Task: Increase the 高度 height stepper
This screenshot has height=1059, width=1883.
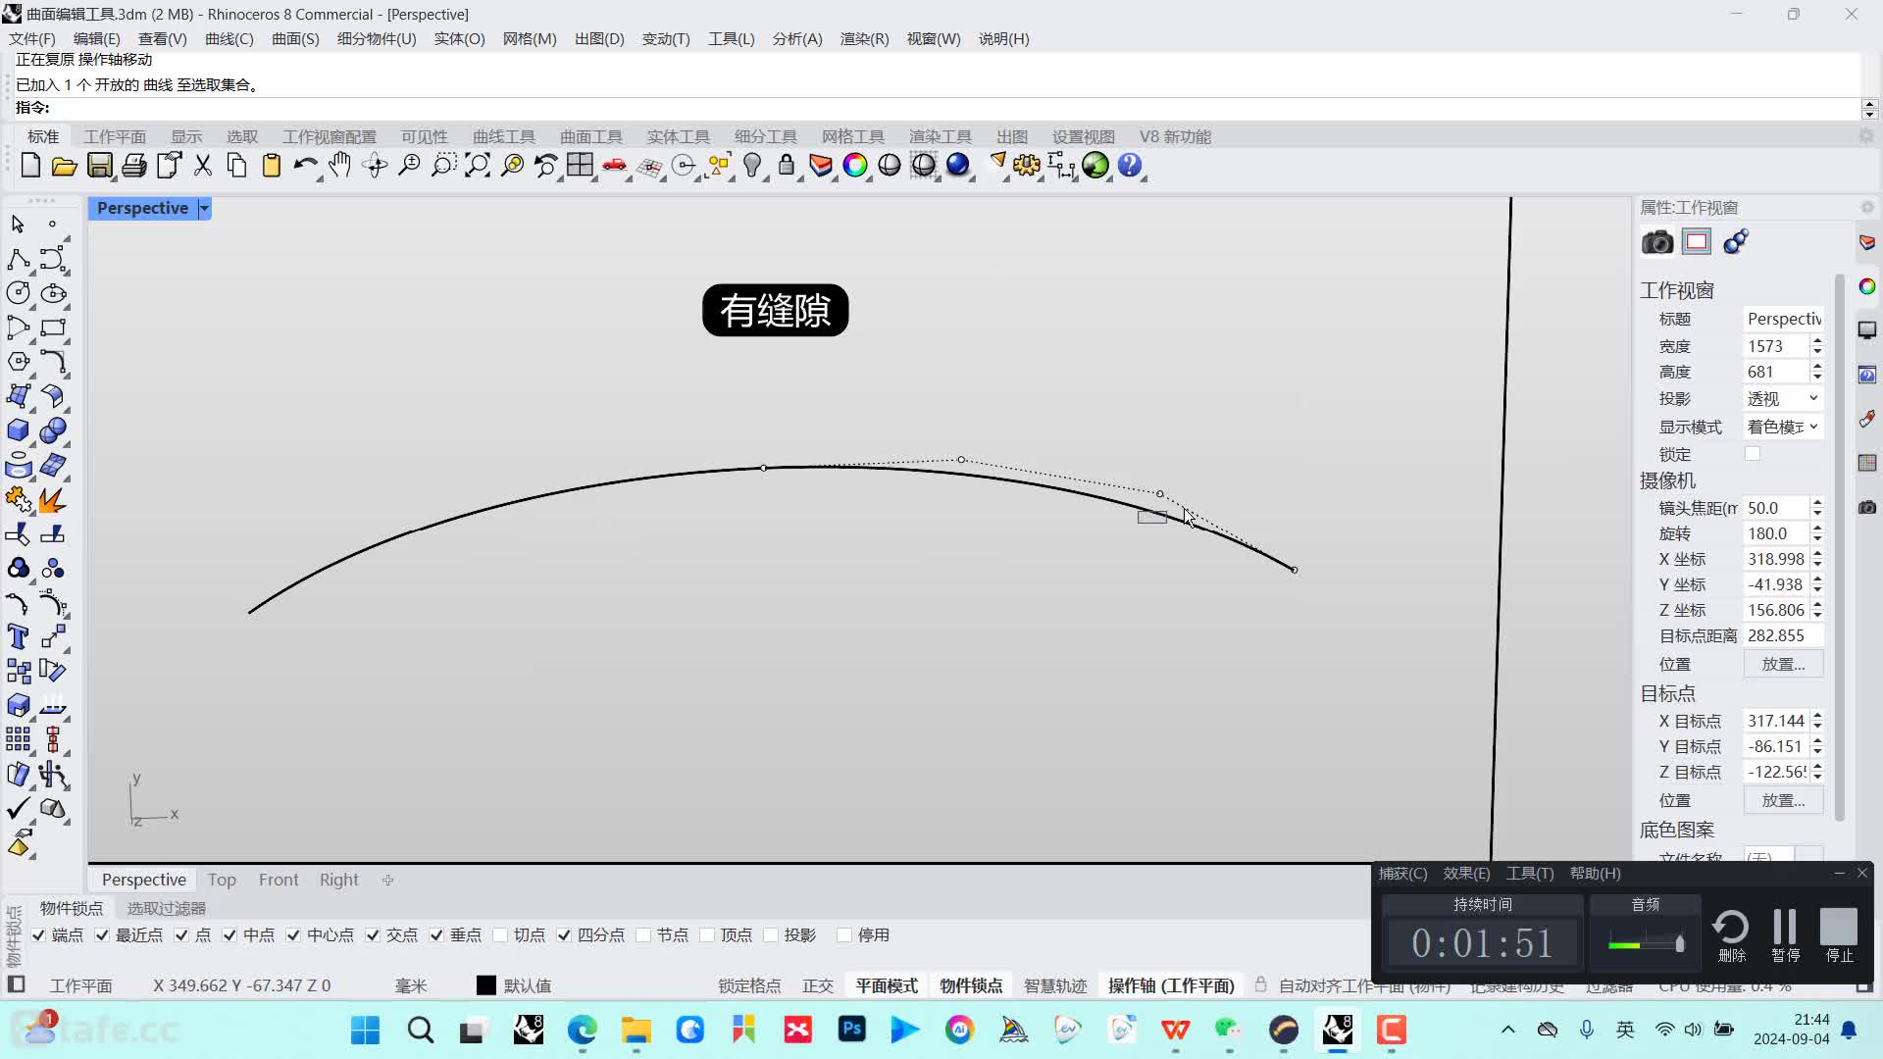Action: coord(1817,367)
